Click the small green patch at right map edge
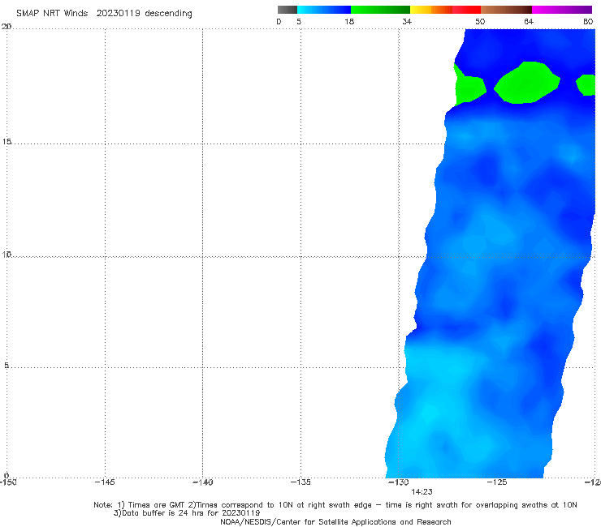This screenshot has height=527, width=601. 586,85
